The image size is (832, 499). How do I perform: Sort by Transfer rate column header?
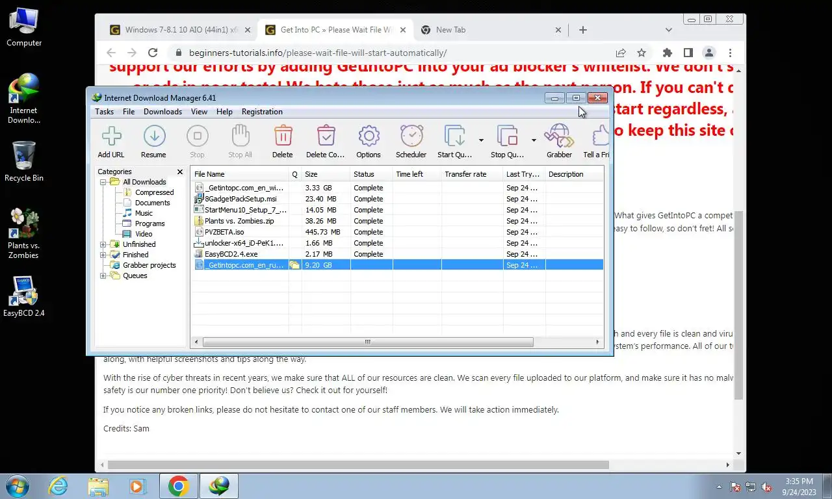[472, 174]
